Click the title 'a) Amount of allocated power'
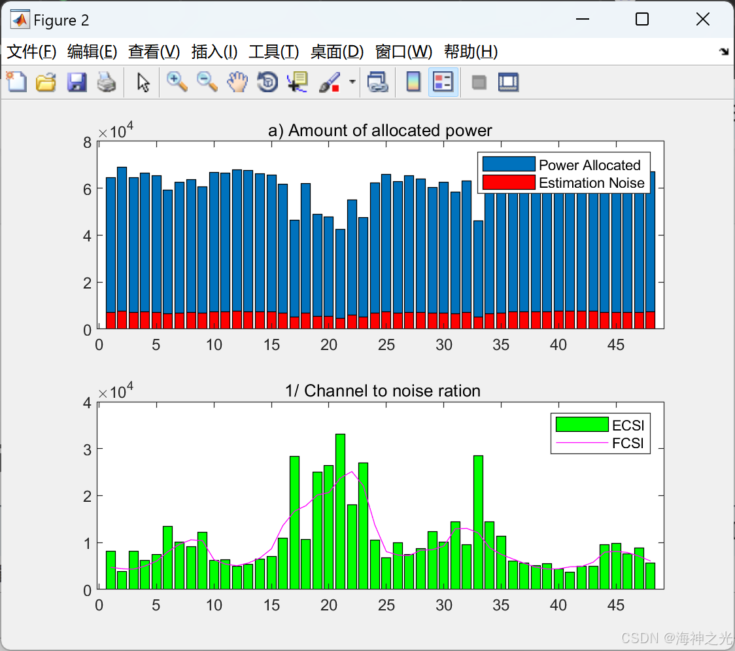The image size is (735, 651). point(380,130)
